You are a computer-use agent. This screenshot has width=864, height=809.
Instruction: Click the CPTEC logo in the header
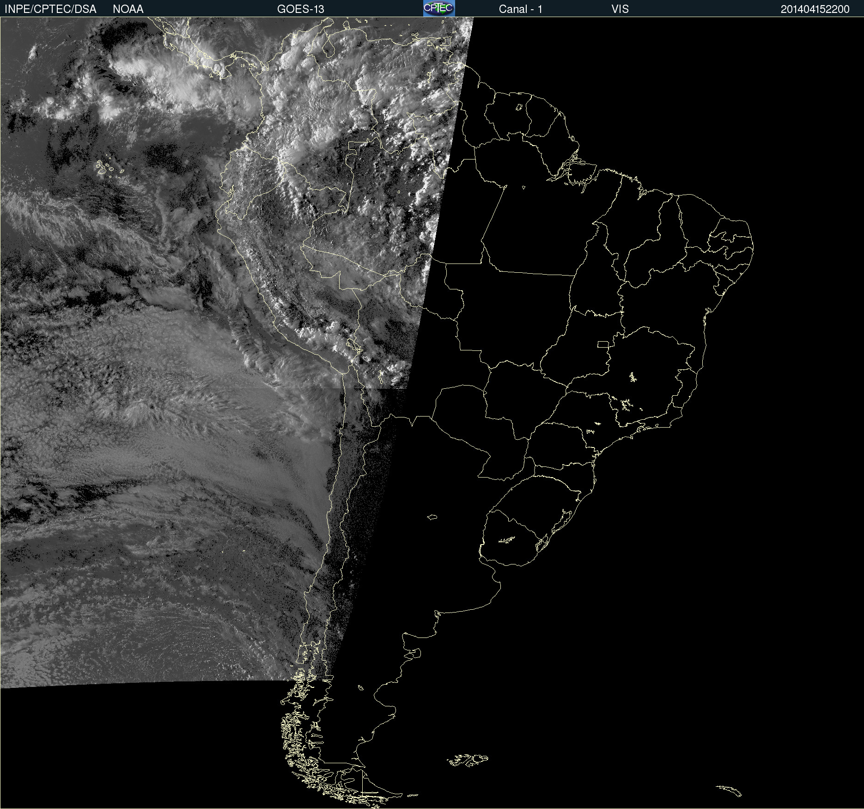coord(439,8)
